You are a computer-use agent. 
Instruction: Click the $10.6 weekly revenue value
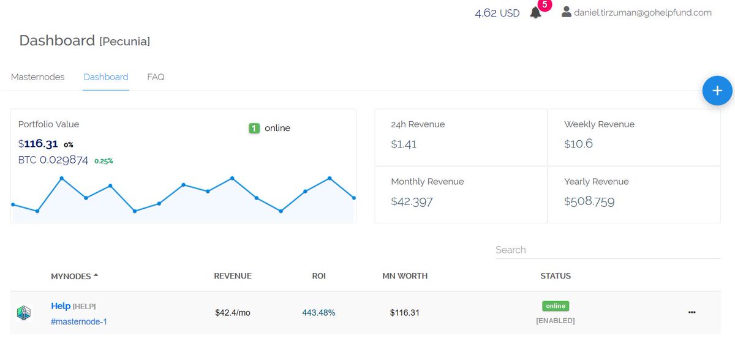click(x=578, y=144)
